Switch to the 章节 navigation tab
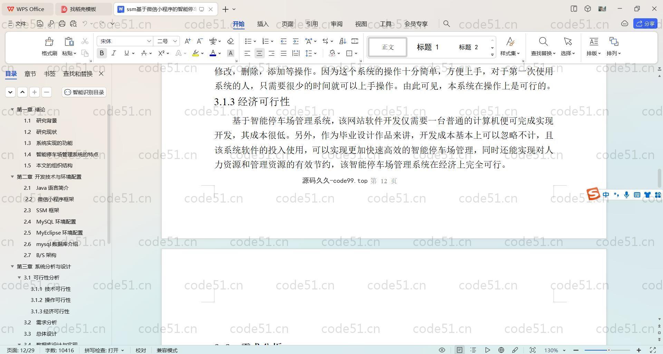 pyautogui.click(x=30, y=73)
